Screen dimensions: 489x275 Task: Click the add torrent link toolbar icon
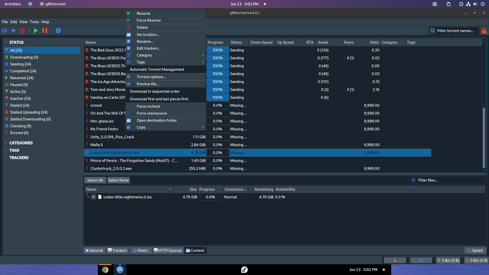point(5,31)
